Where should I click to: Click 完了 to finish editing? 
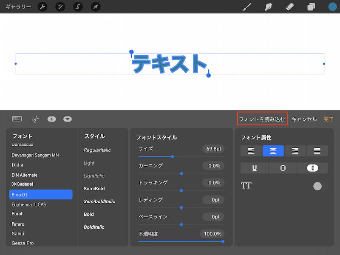tap(328, 119)
